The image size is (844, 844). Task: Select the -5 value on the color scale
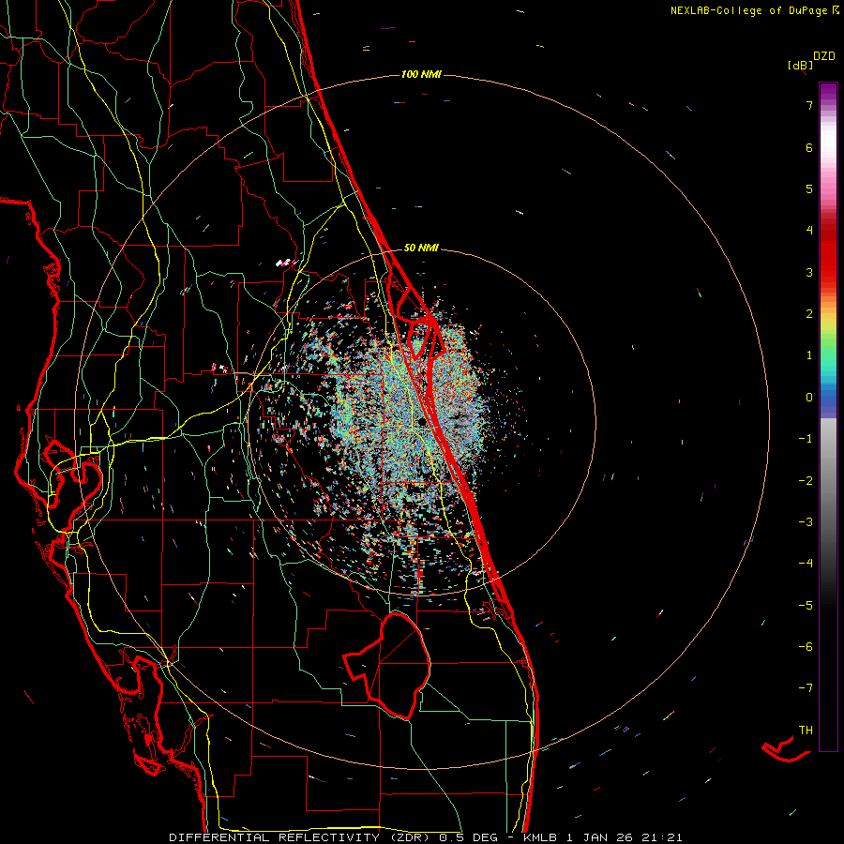tap(806, 606)
